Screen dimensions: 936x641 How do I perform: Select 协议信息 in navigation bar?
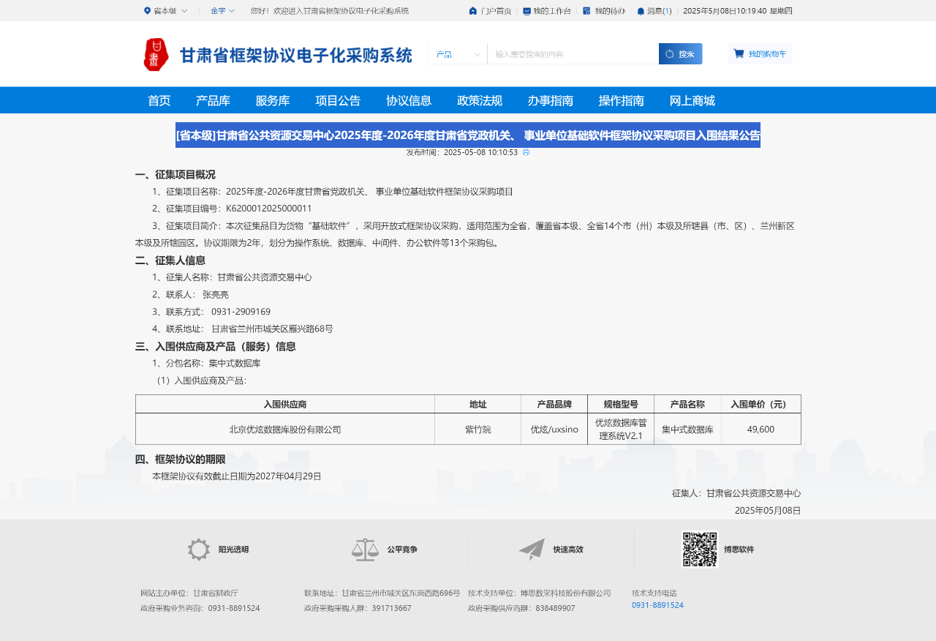coord(409,101)
